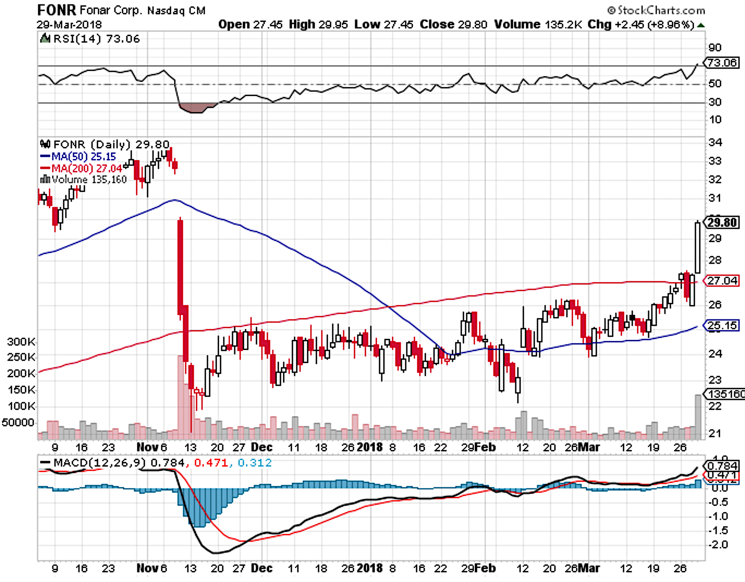Viewport: 745px width, 582px height.
Task: Click the MACD(12,26,9) 0.784 legend label
Action: pos(118,463)
